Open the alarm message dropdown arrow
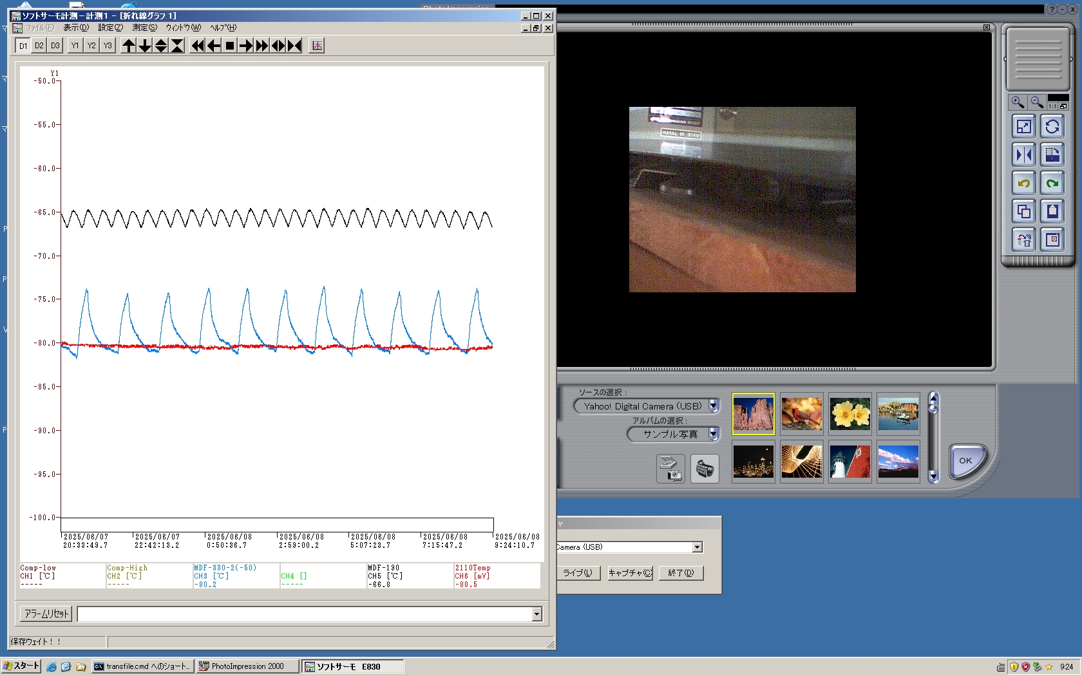 (x=536, y=614)
